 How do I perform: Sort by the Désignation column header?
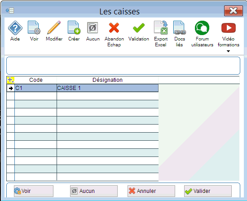pos(108,80)
